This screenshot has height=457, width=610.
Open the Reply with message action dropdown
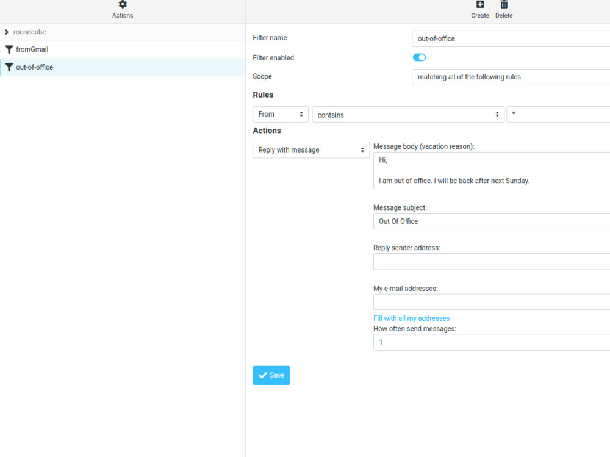point(311,149)
